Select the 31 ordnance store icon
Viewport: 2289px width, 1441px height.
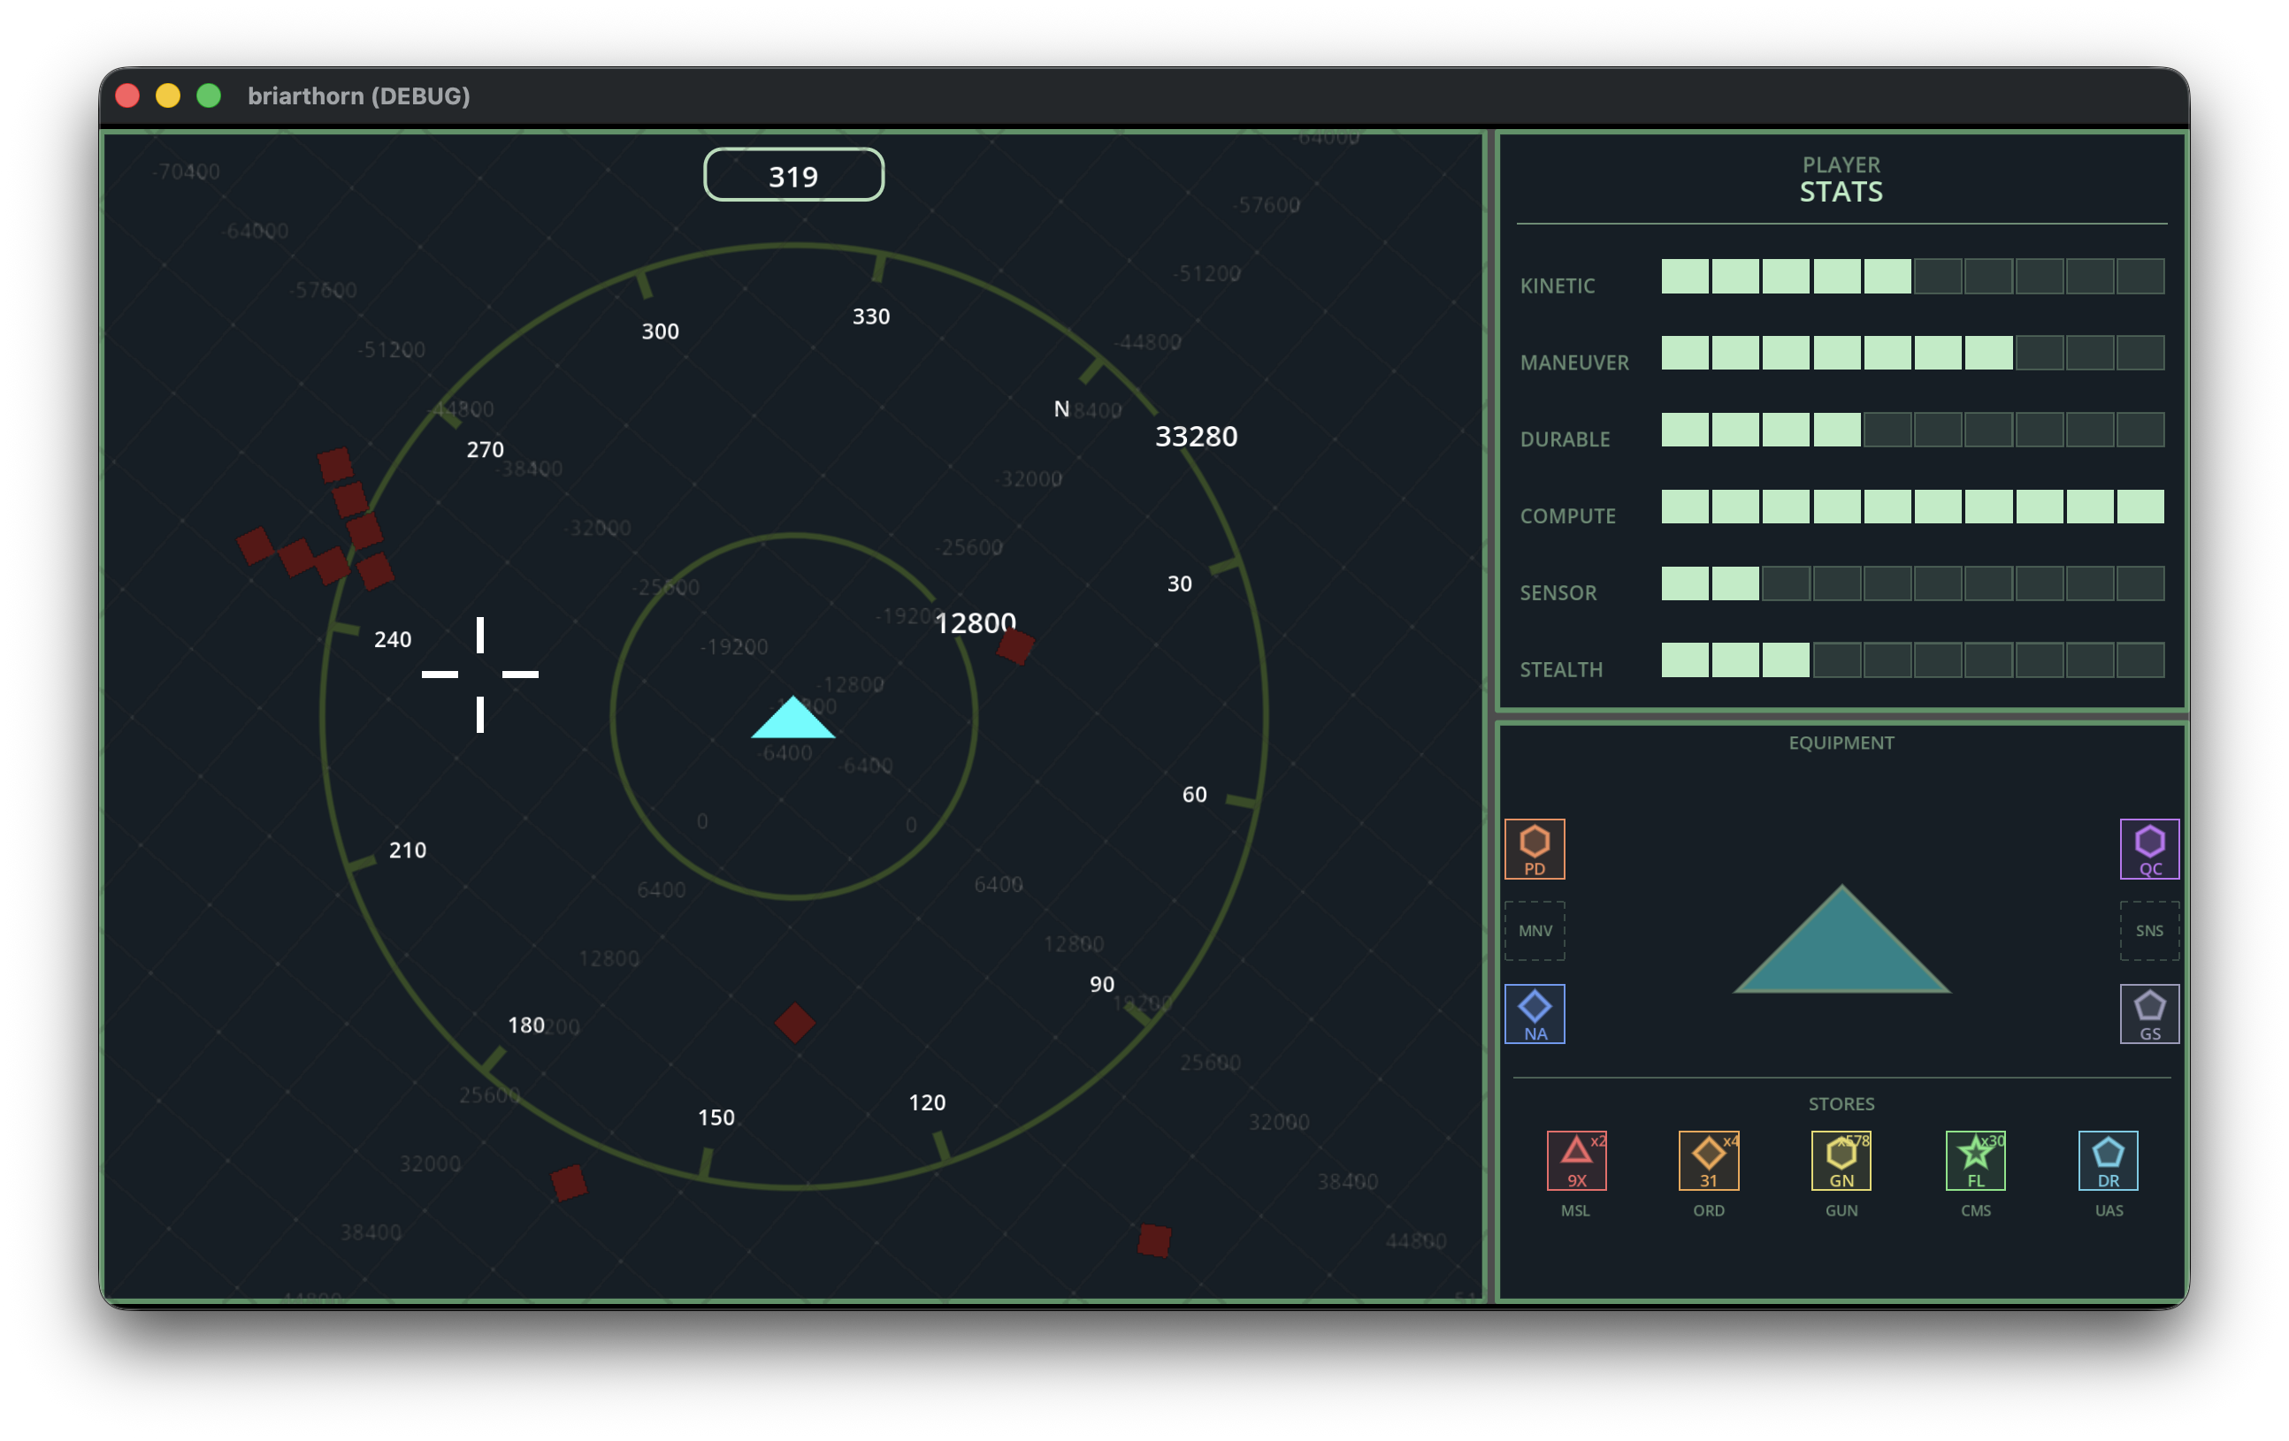click(1708, 1160)
